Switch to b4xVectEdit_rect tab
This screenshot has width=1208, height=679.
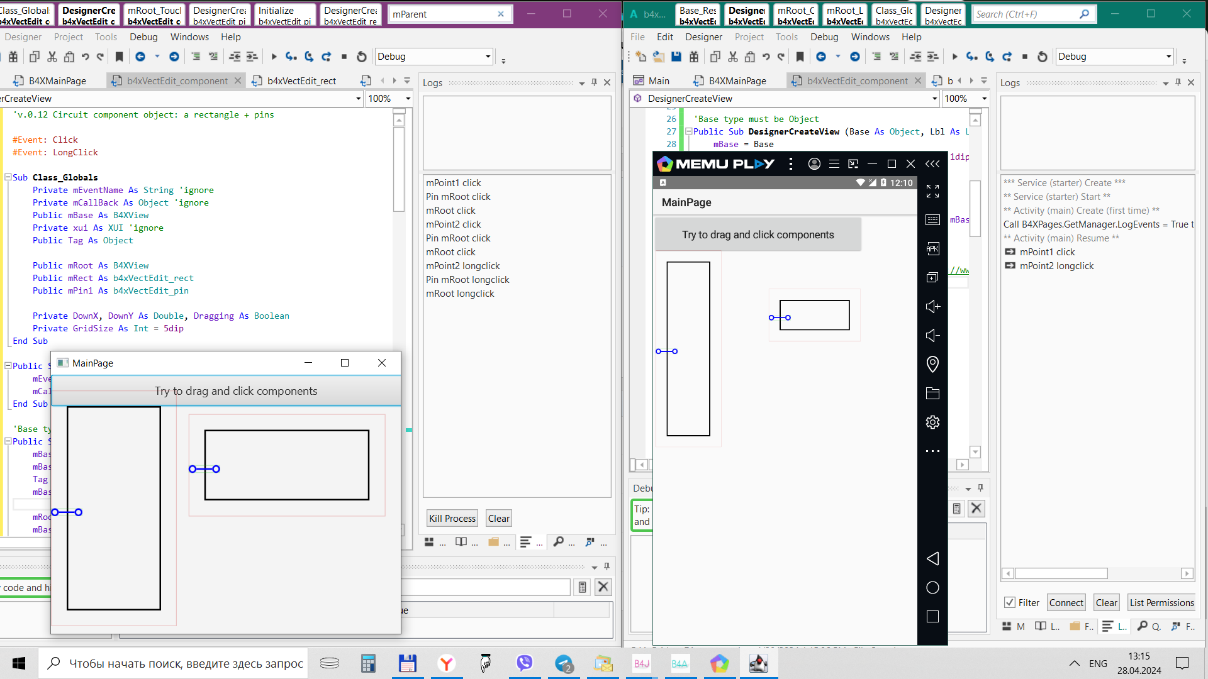click(x=301, y=81)
